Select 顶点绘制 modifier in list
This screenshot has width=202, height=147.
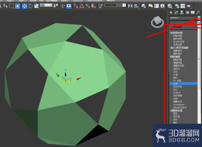click(x=177, y=87)
